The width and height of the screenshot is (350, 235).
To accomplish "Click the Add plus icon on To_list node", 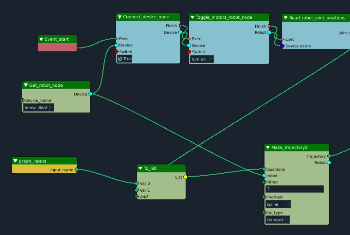I will (137, 197).
